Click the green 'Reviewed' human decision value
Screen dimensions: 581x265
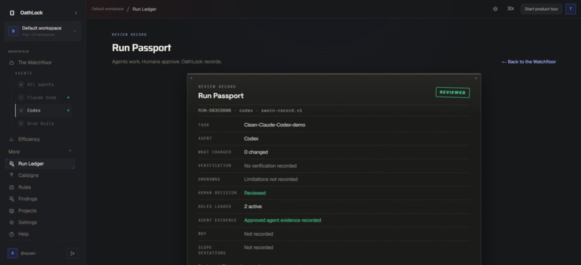[x=255, y=193]
